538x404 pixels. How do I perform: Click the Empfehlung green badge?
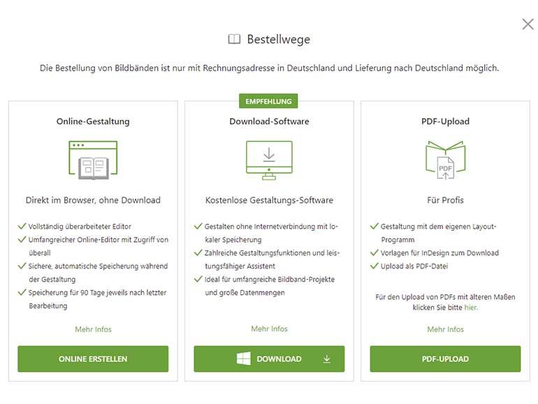pyautogui.click(x=268, y=101)
